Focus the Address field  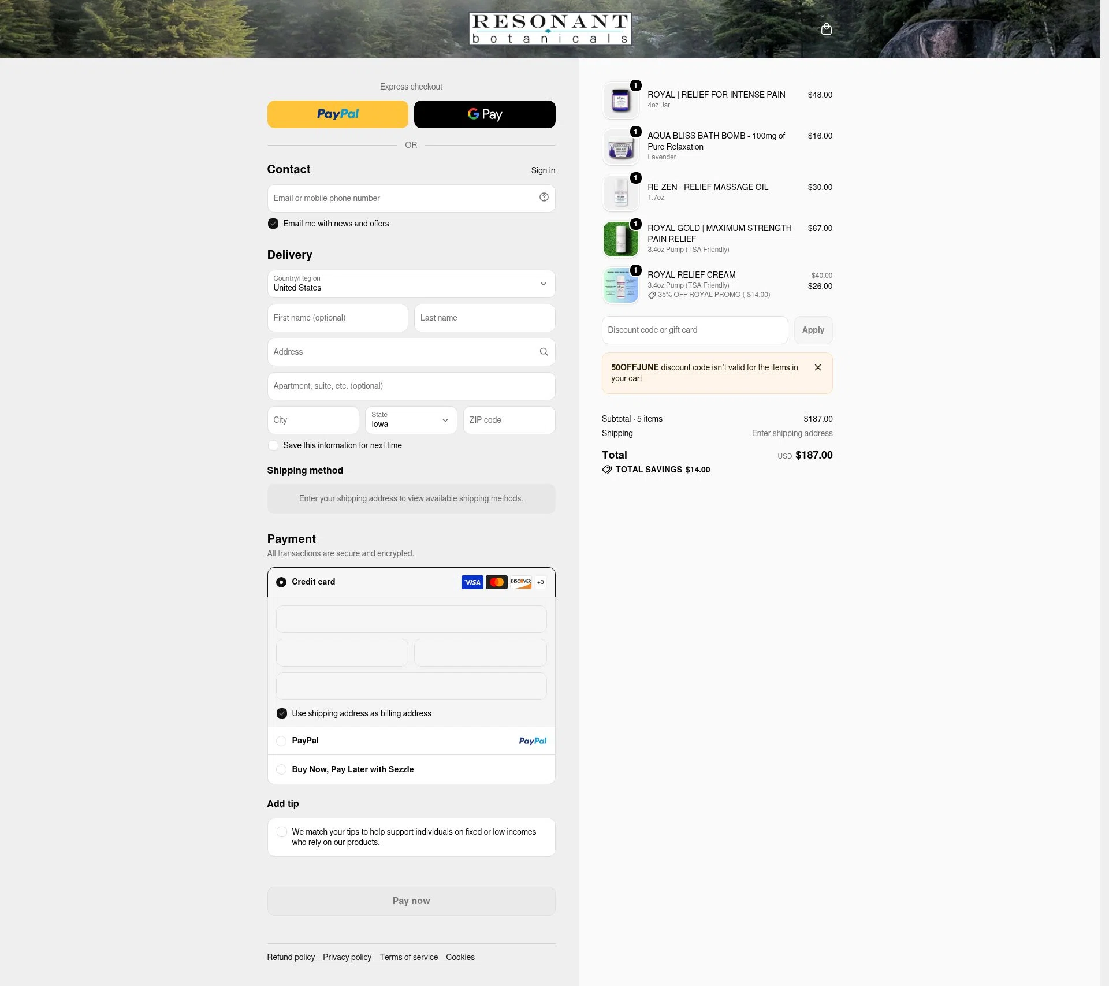411,352
